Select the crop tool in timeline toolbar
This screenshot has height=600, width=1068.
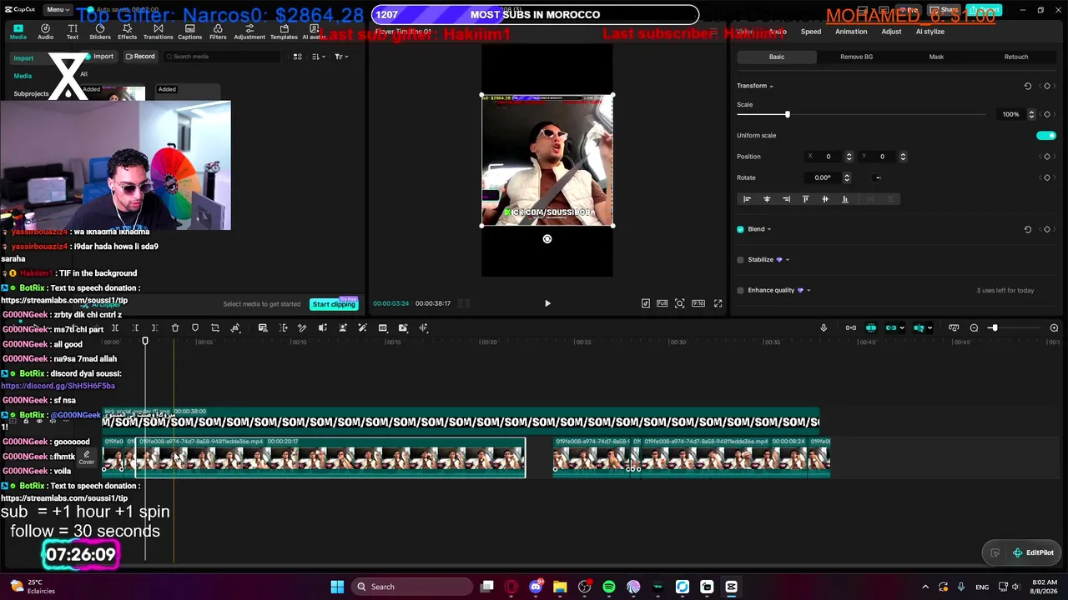pos(215,327)
